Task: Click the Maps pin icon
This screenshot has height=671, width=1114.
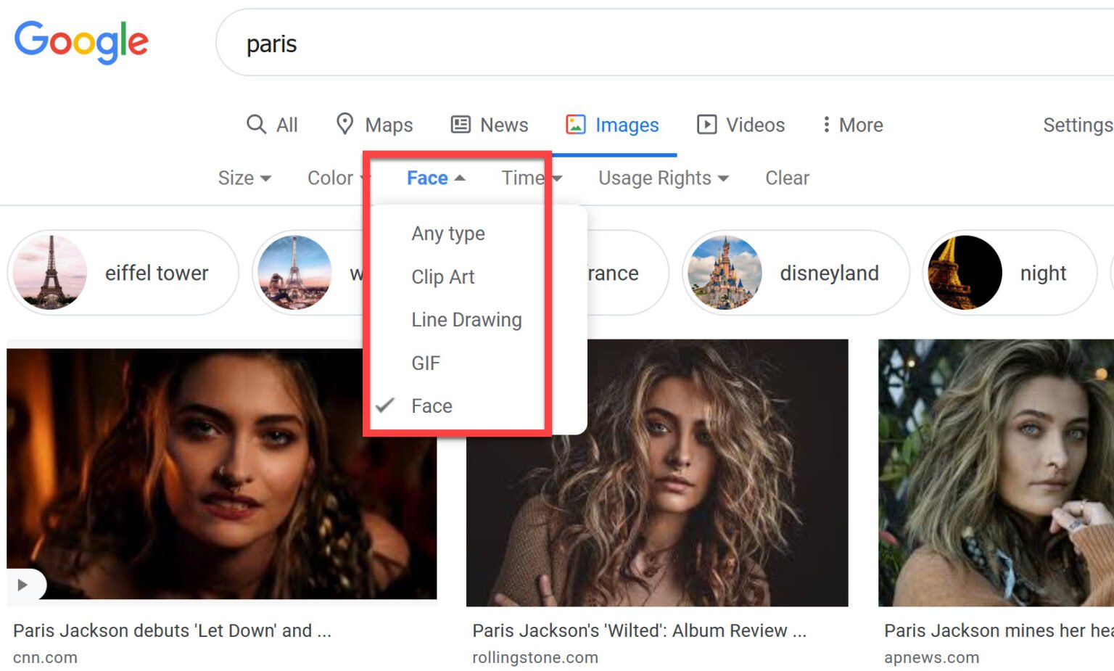Action: [344, 124]
